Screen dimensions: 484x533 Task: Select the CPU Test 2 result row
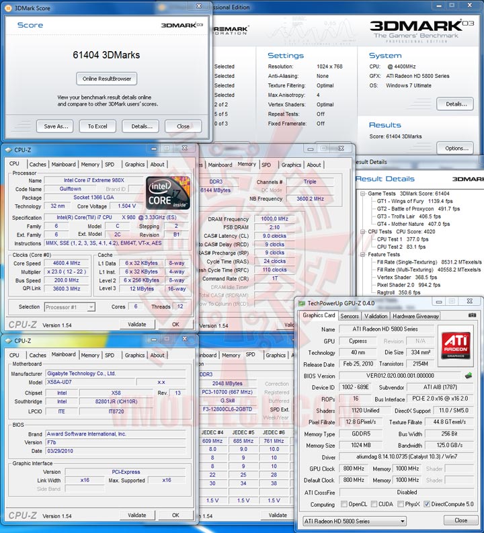pos(401,247)
